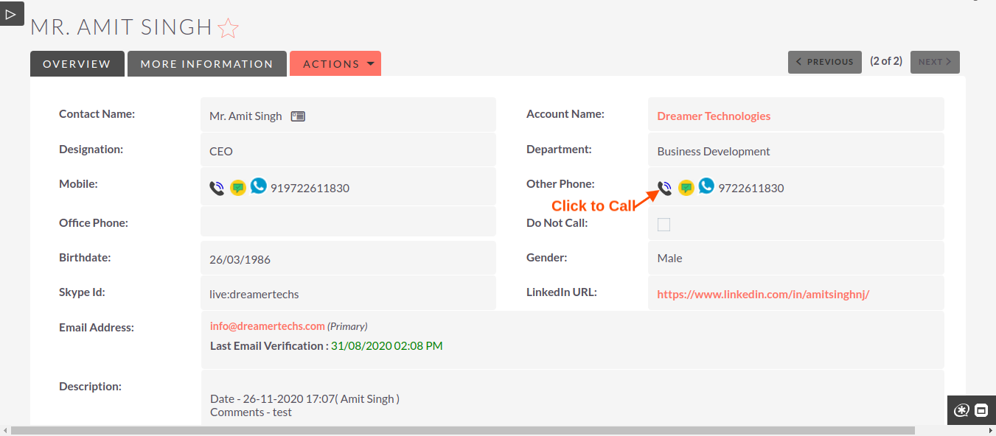The image size is (996, 436).
Task: Click the chat support bubble icon bottom right
Action: [961, 410]
